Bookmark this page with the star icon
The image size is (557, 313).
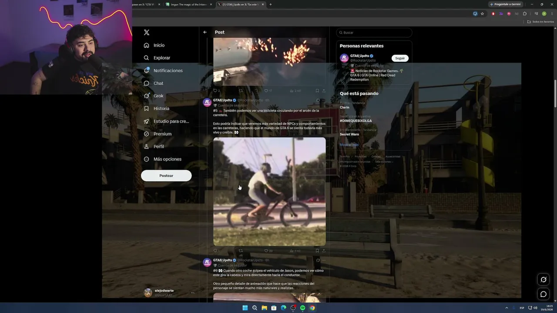483,13
